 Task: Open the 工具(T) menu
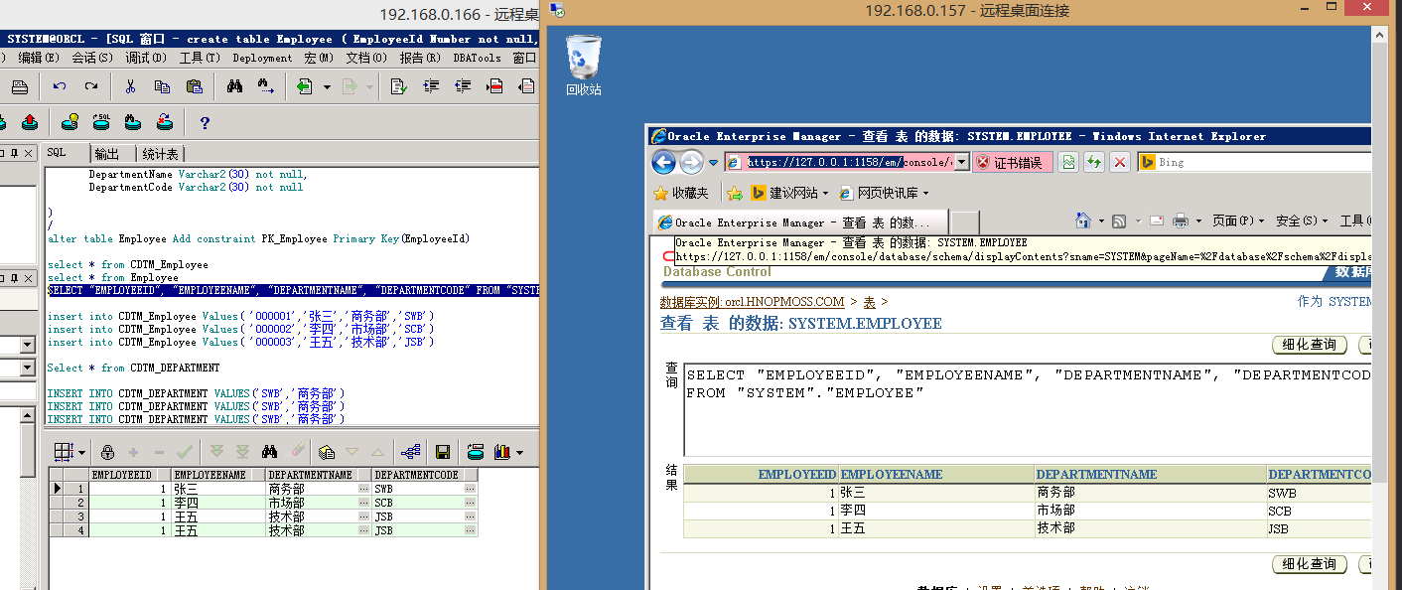click(200, 58)
